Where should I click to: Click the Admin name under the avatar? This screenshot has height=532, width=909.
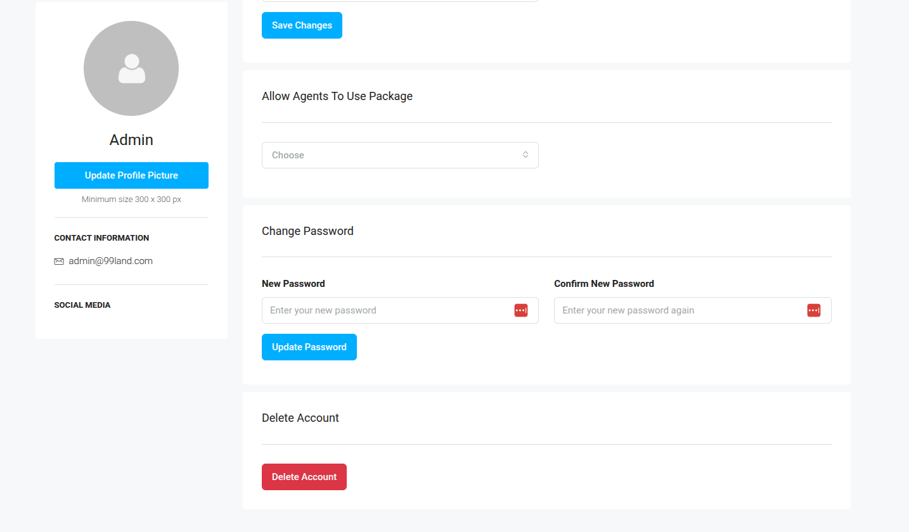131,140
